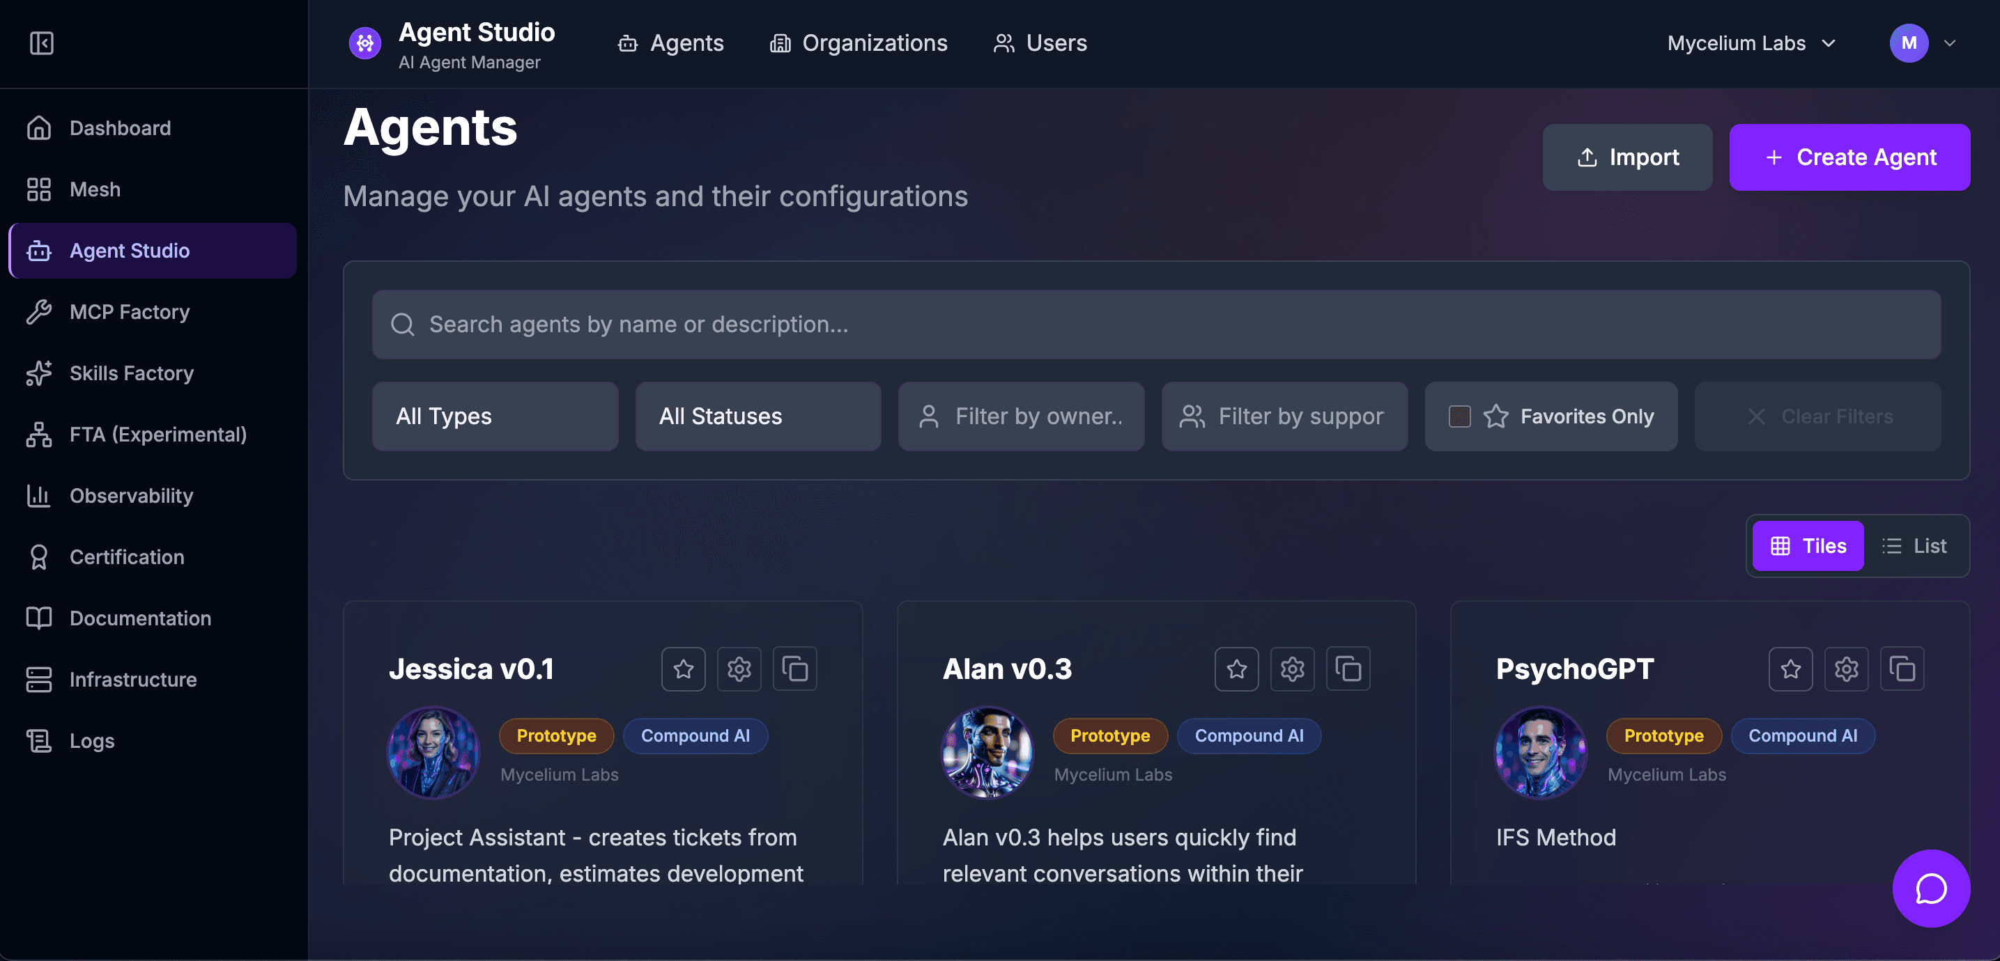Collapse the sidebar using the panel icon
Image resolution: width=2000 pixels, height=961 pixels.
pyautogui.click(x=41, y=43)
